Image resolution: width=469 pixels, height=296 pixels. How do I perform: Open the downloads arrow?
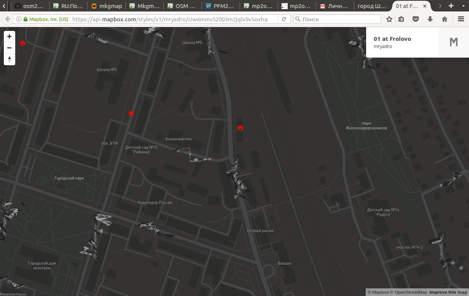(x=430, y=19)
